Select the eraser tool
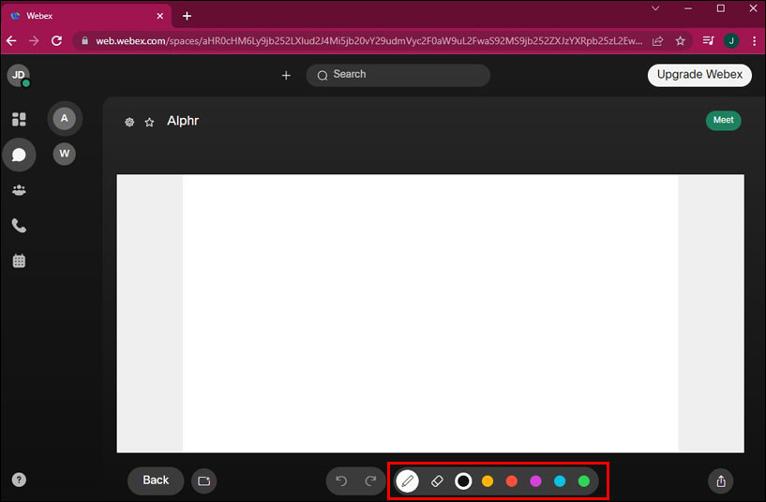The image size is (766, 502). pyautogui.click(x=437, y=481)
